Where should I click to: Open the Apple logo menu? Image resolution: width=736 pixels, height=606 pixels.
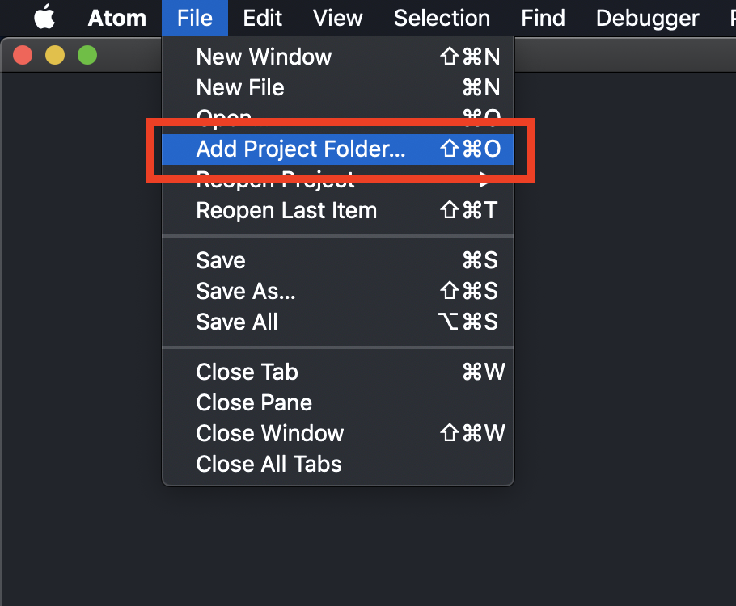(44, 17)
